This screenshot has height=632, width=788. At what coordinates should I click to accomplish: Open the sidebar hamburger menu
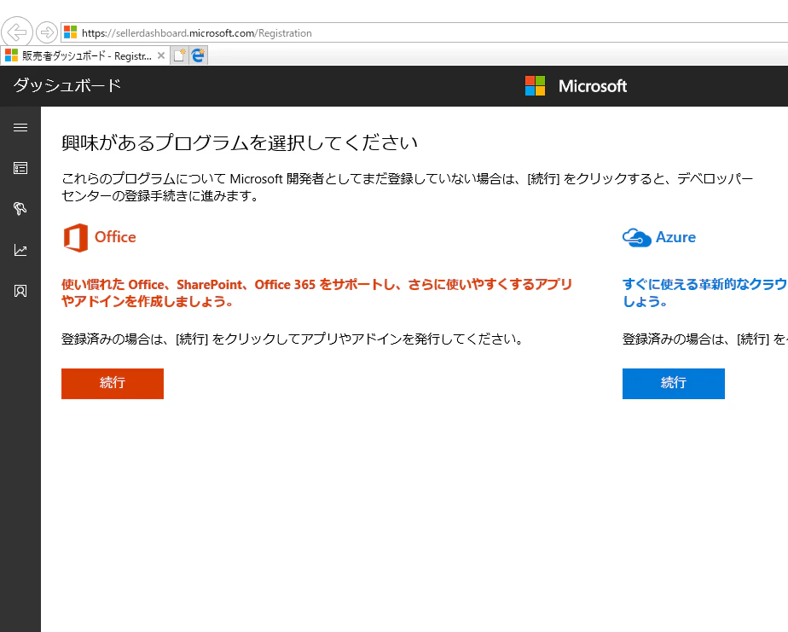click(x=20, y=128)
